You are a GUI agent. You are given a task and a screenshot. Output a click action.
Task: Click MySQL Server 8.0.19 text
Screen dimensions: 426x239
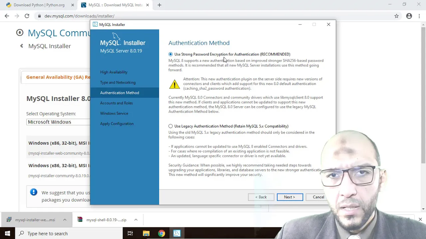pos(121,51)
